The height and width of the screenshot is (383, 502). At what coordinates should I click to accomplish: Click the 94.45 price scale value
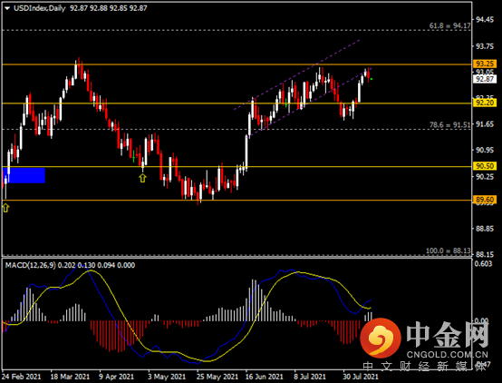[485, 20]
